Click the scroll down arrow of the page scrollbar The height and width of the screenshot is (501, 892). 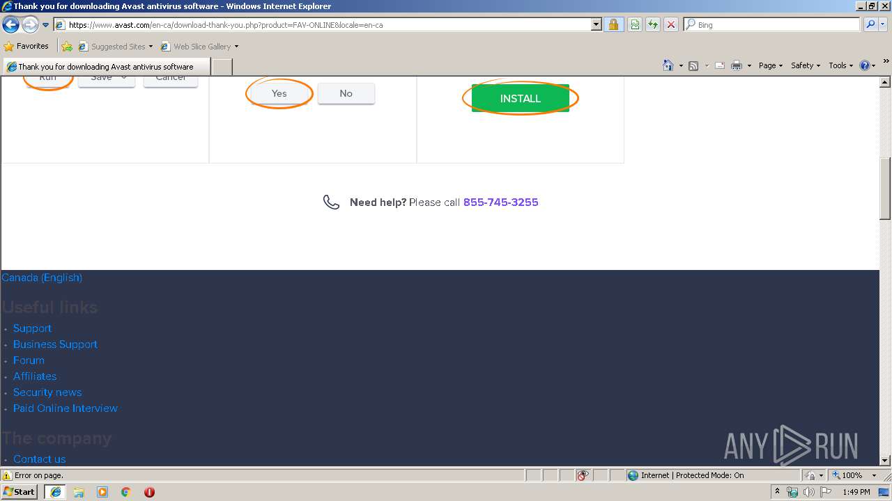pos(886,460)
